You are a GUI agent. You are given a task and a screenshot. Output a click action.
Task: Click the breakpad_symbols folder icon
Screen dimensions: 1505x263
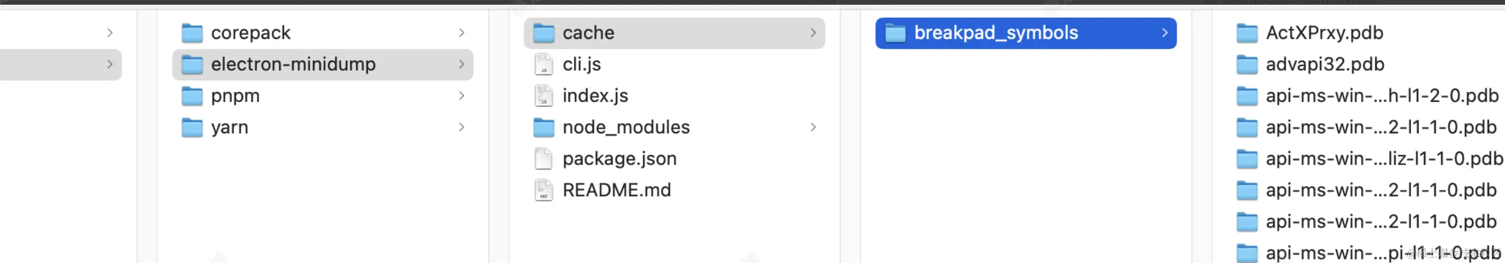tap(895, 33)
